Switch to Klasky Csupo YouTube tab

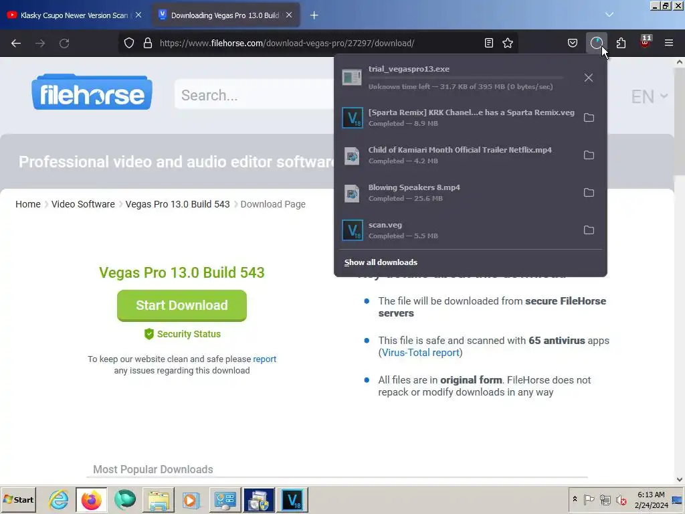coord(74,15)
